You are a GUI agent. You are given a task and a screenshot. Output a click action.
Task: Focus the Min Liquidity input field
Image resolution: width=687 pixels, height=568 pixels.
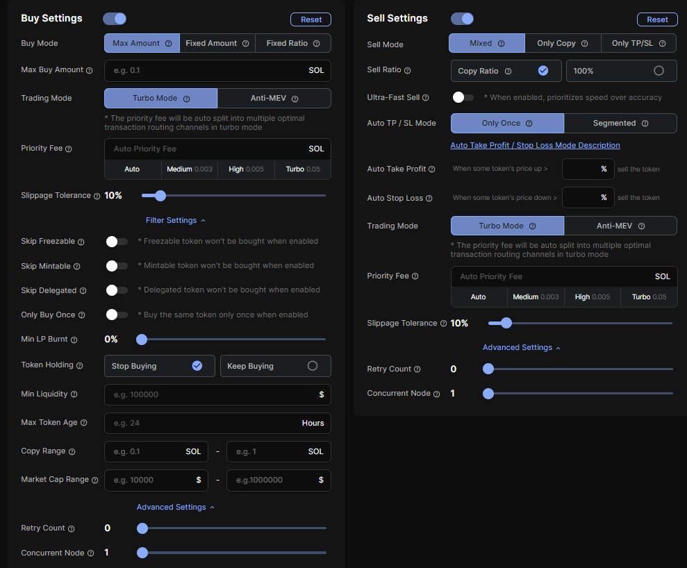coord(217,394)
